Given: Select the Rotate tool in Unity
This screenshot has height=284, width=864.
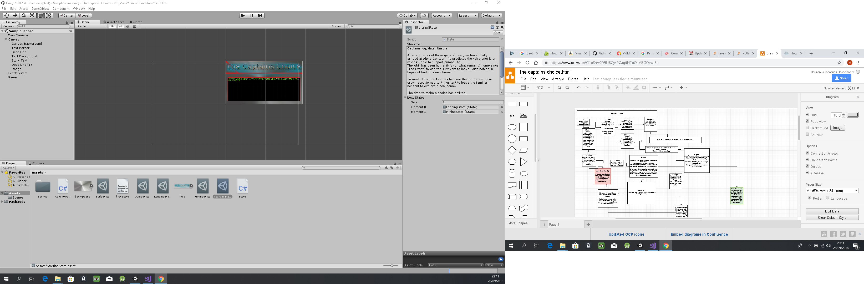Looking at the screenshot, I should point(23,15).
